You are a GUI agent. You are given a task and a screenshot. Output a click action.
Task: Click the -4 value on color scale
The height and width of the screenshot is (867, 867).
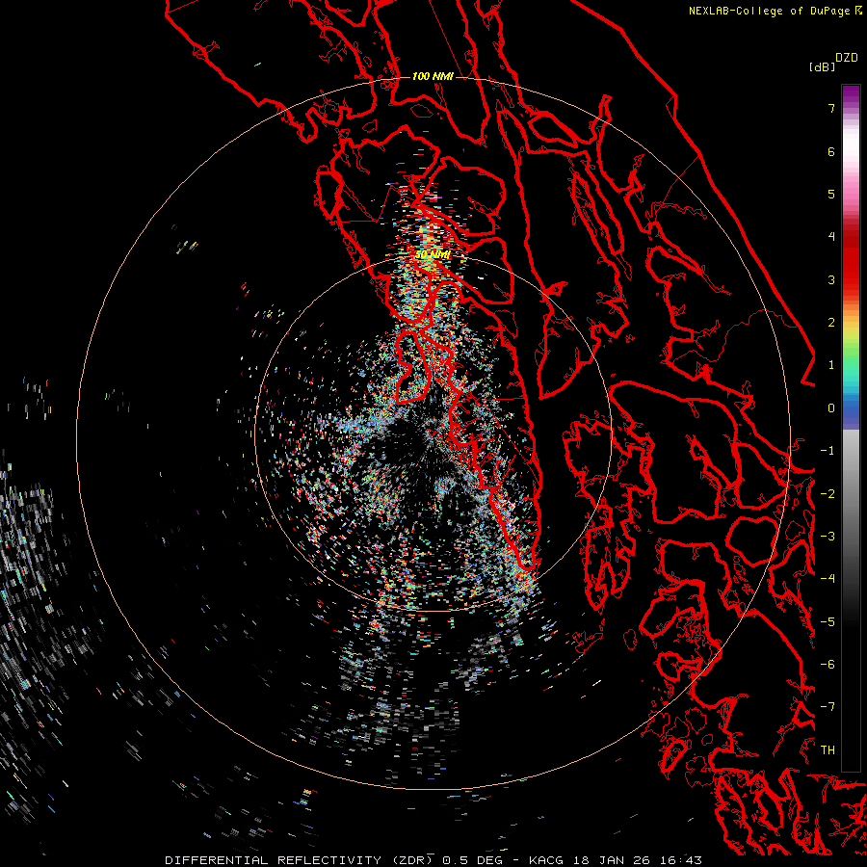click(828, 578)
